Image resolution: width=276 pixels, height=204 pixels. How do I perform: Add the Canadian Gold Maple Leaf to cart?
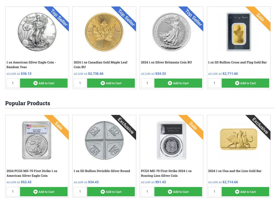click(111, 83)
